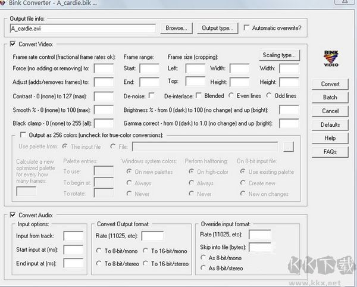Open the FAQs button
Image resolution: width=357 pixels, height=287 pixels.
(x=330, y=152)
